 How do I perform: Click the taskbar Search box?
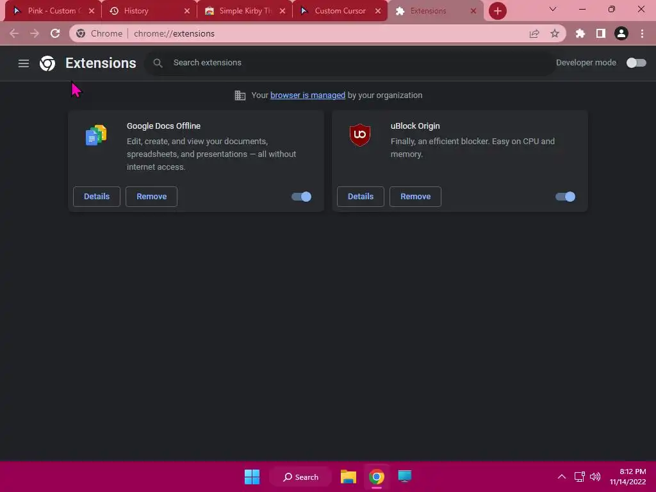tap(300, 477)
